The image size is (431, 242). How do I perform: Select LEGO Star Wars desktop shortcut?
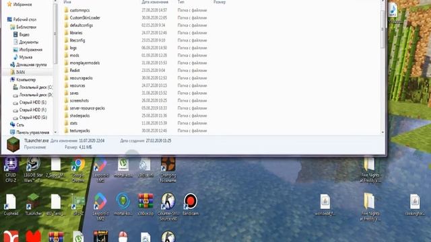point(33,169)
